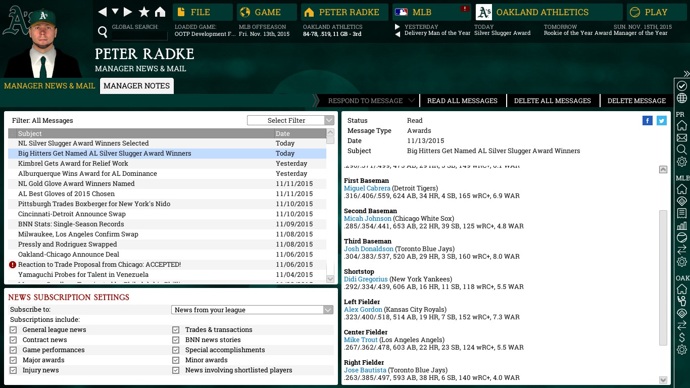Image resolution: width=690 pixels, height=388 pixels.
Task: Toggle General league news checkbox
Action: coord(13,330)
